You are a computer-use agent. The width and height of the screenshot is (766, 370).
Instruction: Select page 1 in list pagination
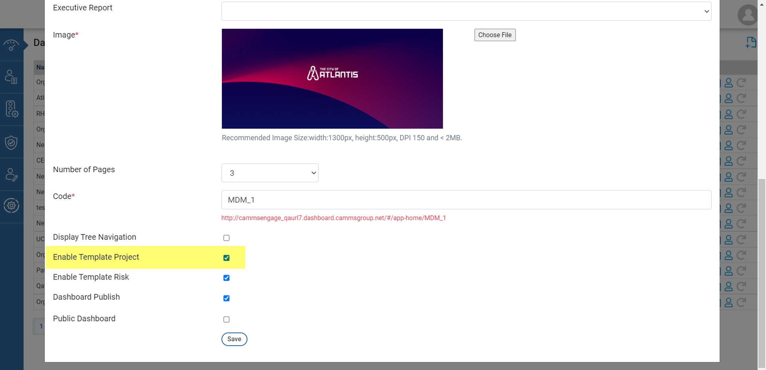41,327
